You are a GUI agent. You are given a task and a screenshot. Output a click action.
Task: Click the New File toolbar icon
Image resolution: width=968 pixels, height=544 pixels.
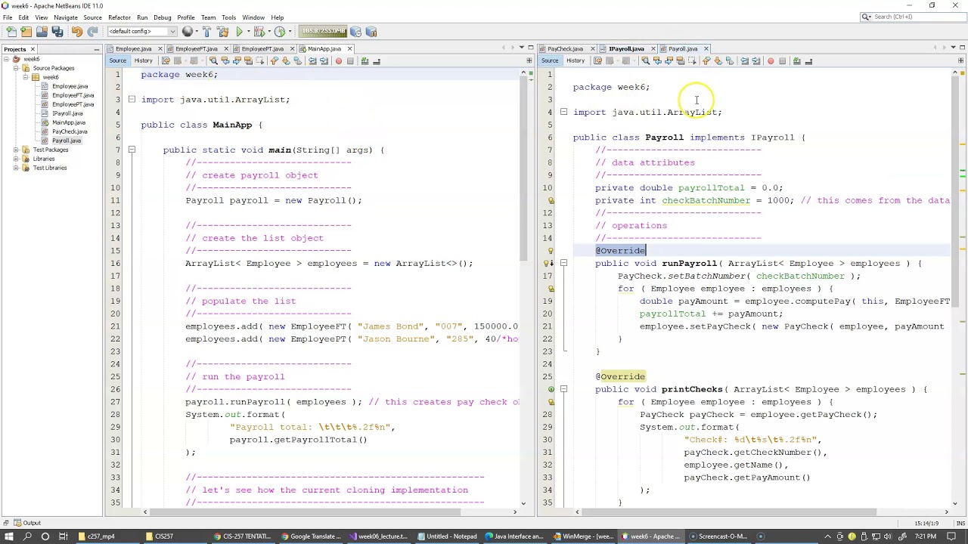point(11,32)
